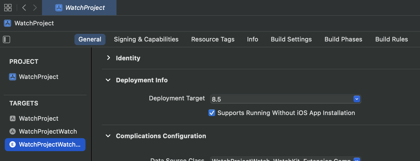Open the Build Rules tab
The width and height of the screenshot is (420, 161).
(x=392, y=39)
